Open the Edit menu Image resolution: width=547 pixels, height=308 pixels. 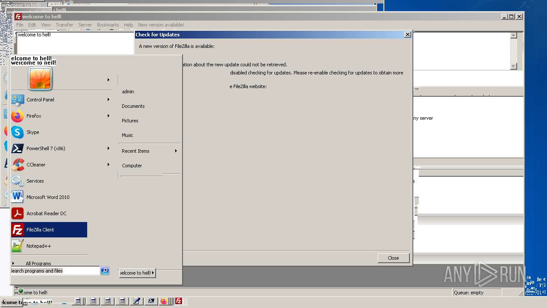(32, 25)
